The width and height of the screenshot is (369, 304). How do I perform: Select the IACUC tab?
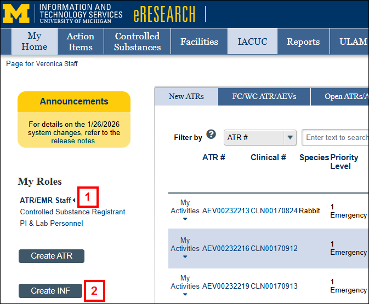(252, 42)
